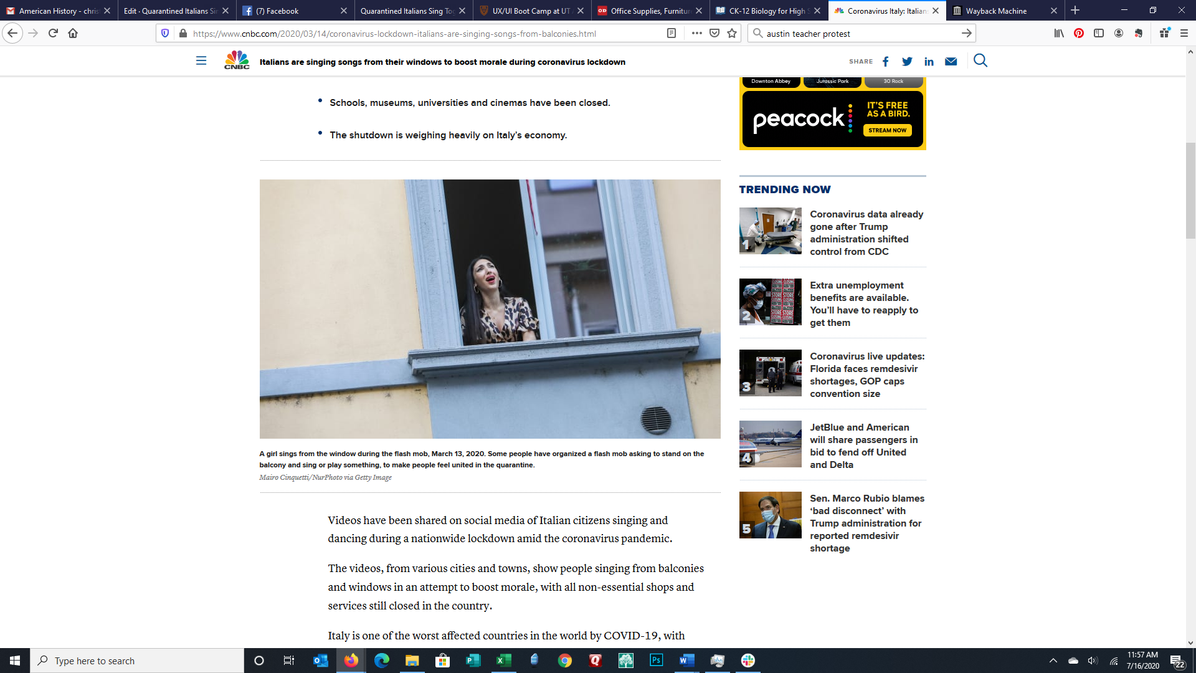This screenshot has height=673, width=1196.
Task: Open CNBC hamburger navigation menu
Action: (x=201, y=60)
